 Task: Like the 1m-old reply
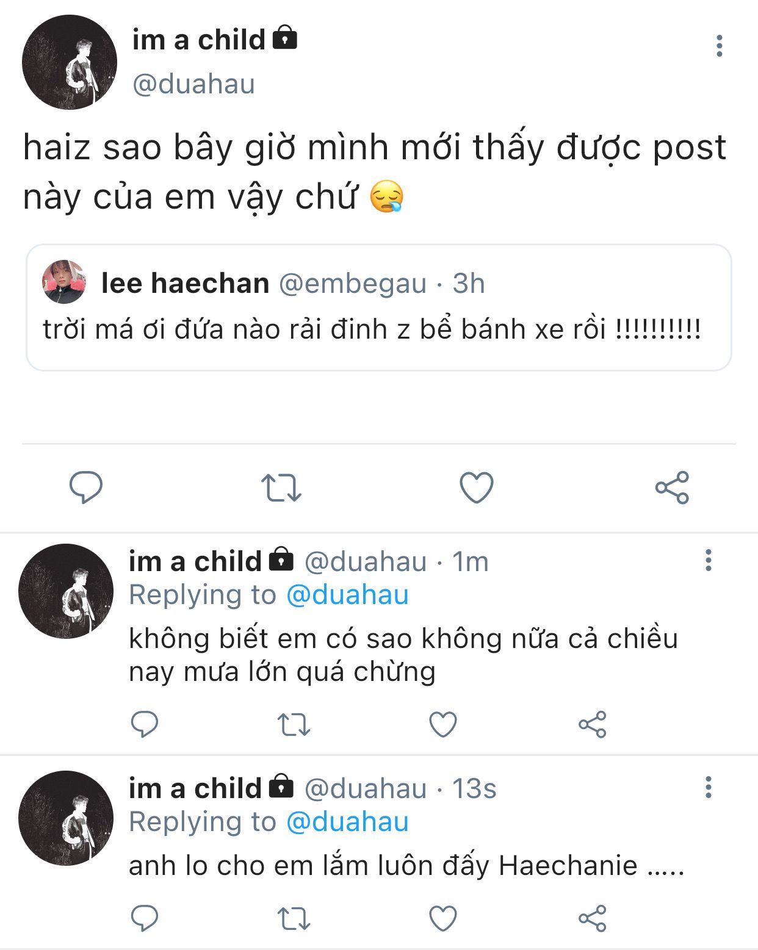443,724
